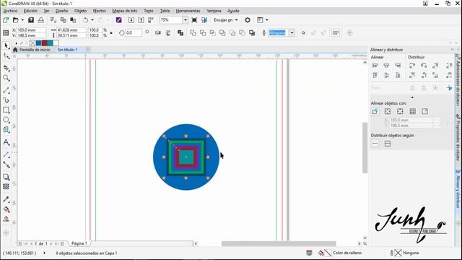Image resolution: width=462 pixels, height=260 pixels.
Task: Select the Connector tool
Action: pyautogui.click(x=6, y=165)
